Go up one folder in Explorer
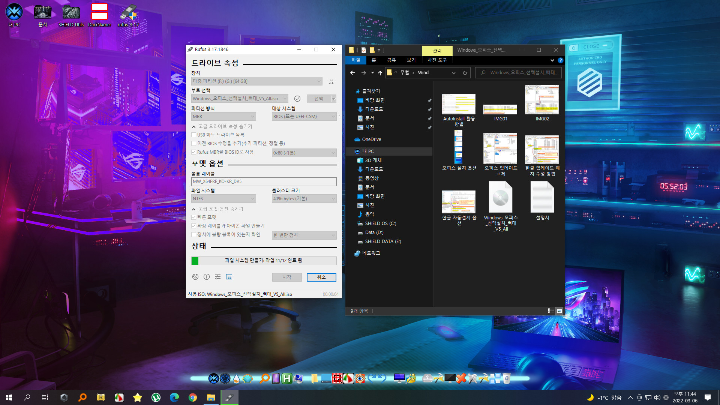Screen dimensions: 720x405 click(x=380, y=73)
